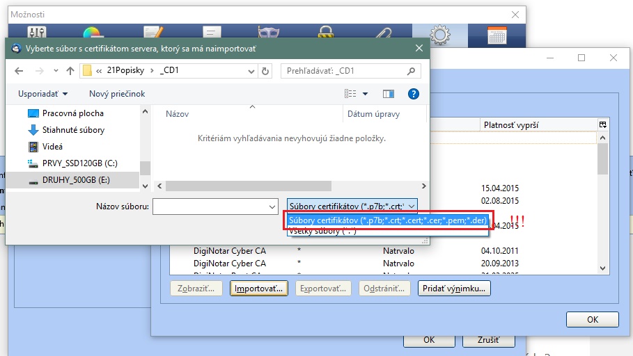Open the Privacy mask settings tab
The width and height of the screenshot is (633, 356).
tap(269, 32)
